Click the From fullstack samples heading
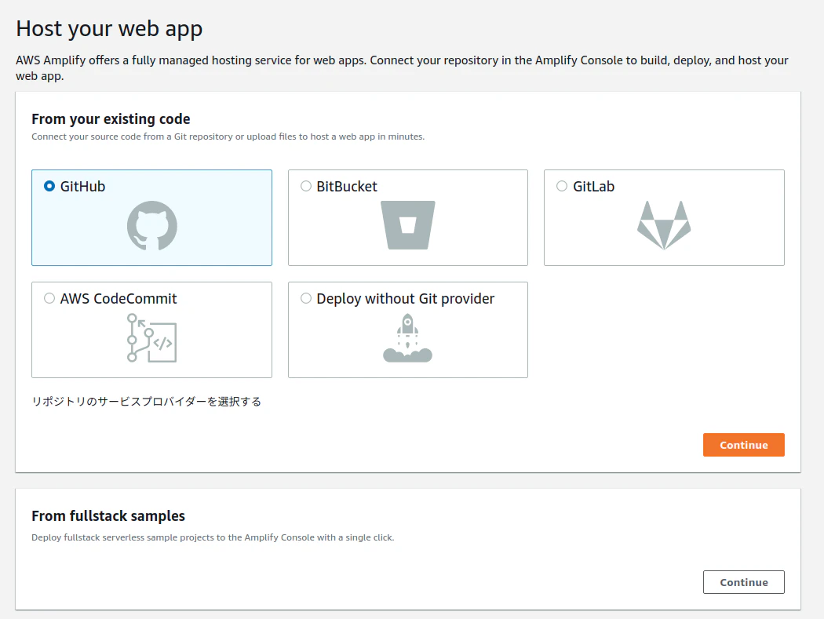 [108, 516]
